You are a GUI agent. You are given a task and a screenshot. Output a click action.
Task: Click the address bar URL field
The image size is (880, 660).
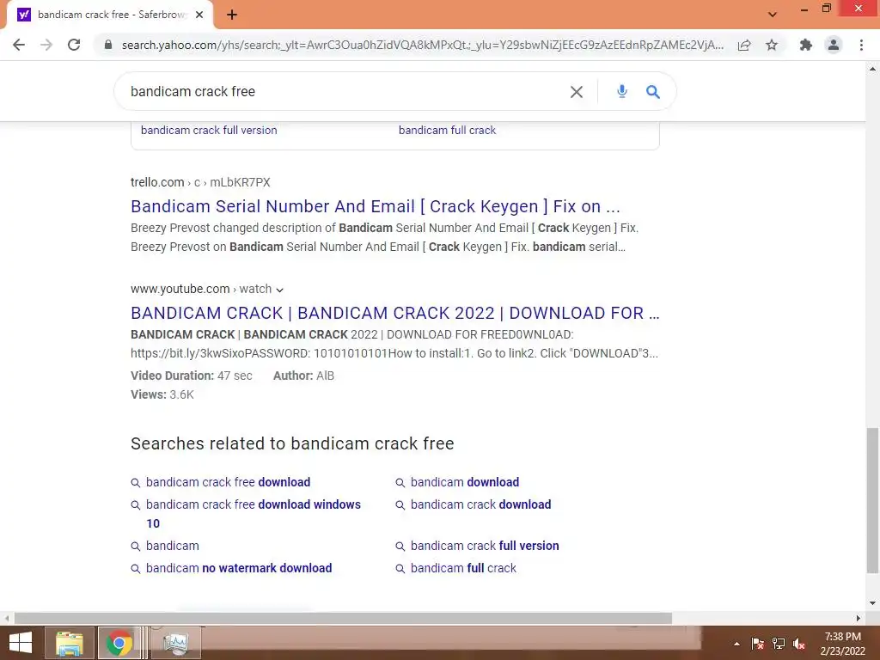[x=422, y=45]
